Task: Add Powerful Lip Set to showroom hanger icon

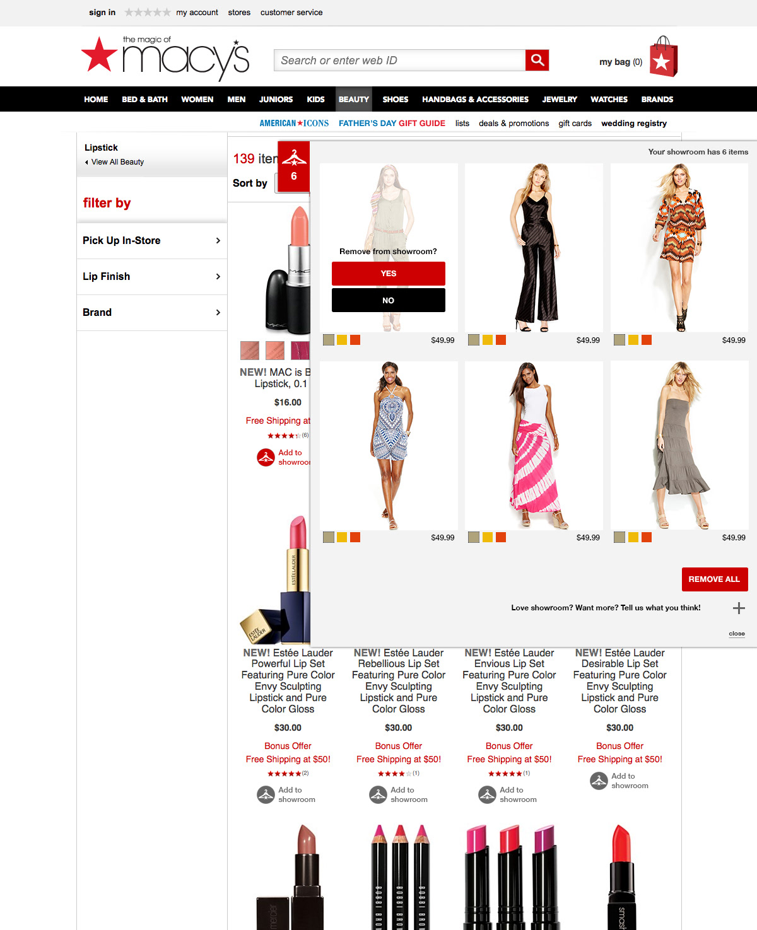Action: (x=266, y=794)
